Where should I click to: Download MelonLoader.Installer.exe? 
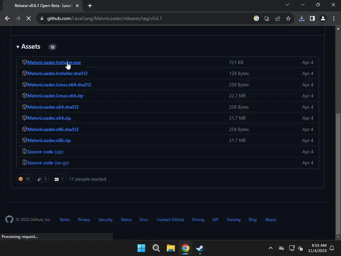coord(54,62)
